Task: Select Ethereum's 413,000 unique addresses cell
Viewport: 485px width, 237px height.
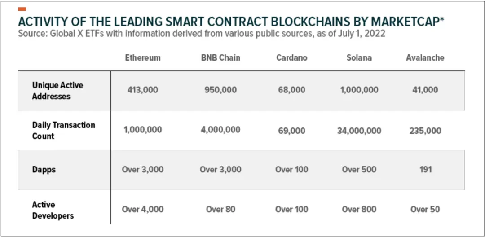Action: coord(143,90)
